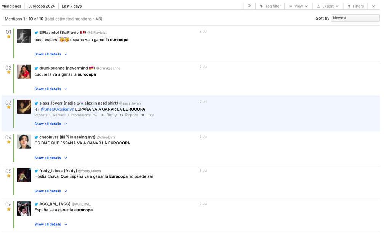Screen dimensions: 390x233
Task: Click Twitter bird icon beside fredy_laloca
Action: pyautogui.click(x=37, y=171)
